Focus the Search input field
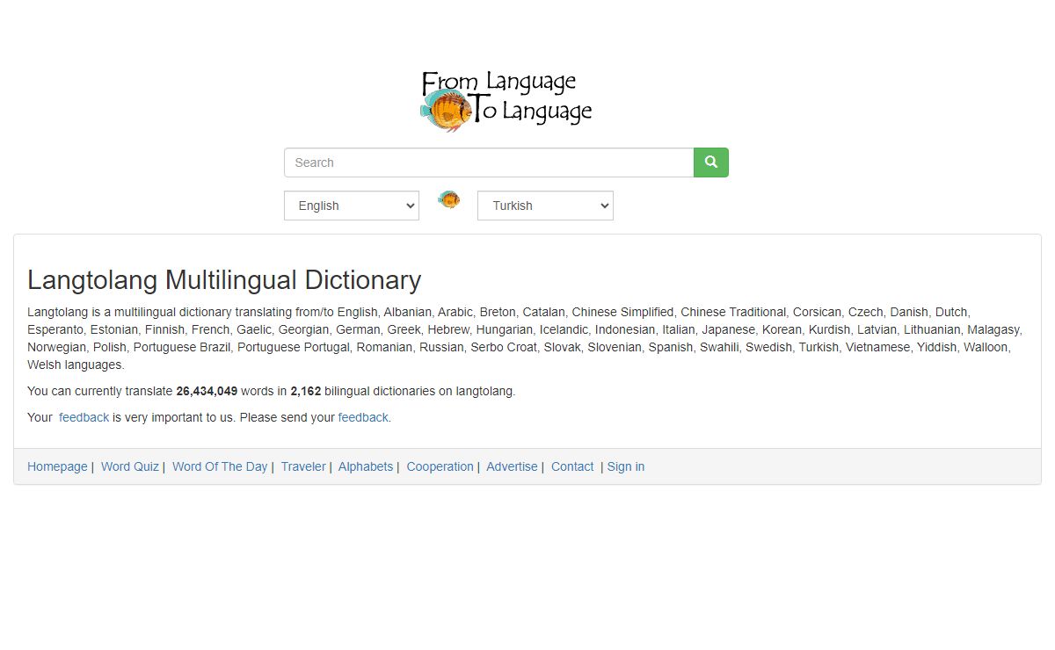Screen dimensions: 1055x650 489,162
